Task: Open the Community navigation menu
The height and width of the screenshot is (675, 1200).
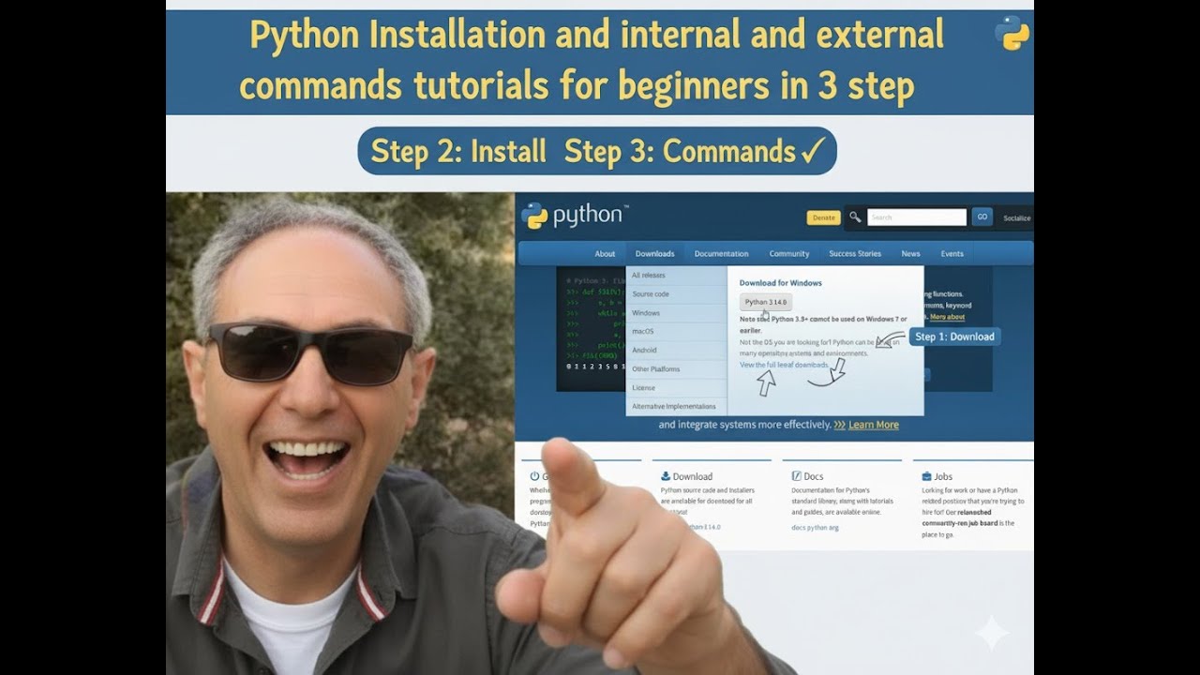Action: (x=789, y=254)
